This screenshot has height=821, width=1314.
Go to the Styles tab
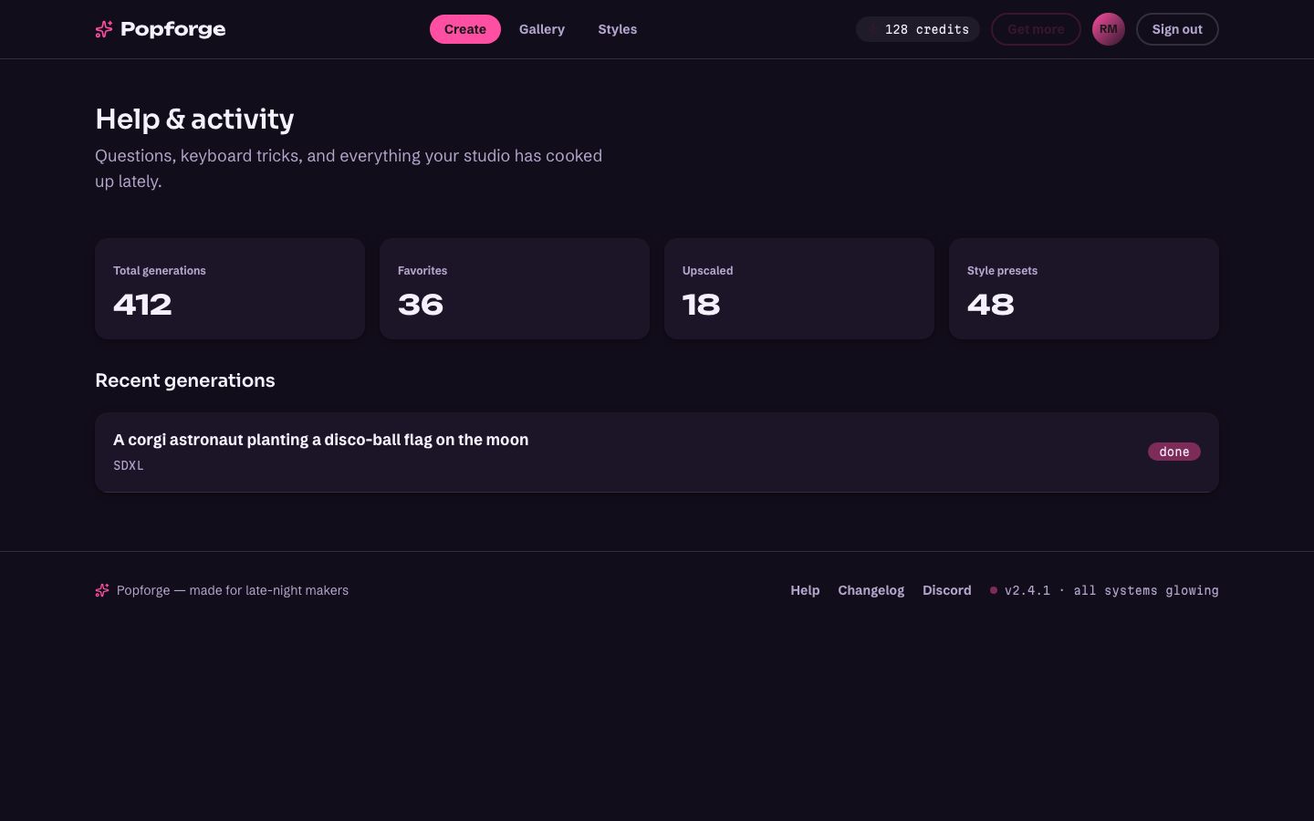pos(618,29)
